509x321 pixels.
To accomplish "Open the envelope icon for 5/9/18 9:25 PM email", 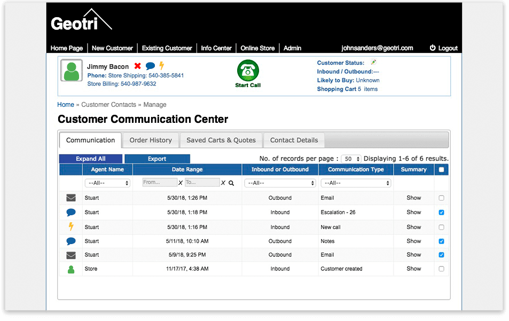I will 71,255.
